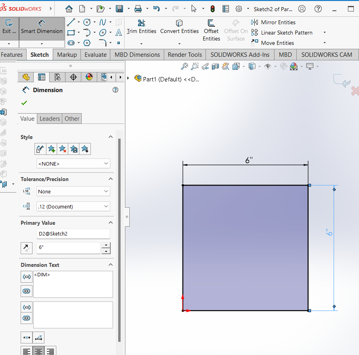This screenshot has width=359, height=355.
Task: Select the Spline sketch tool
Action: (103, 22)
